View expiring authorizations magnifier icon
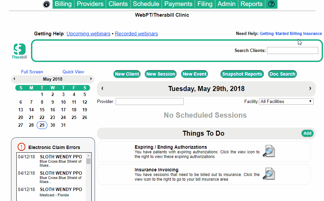This screenshot has height=201, width=324. point(268,151)
